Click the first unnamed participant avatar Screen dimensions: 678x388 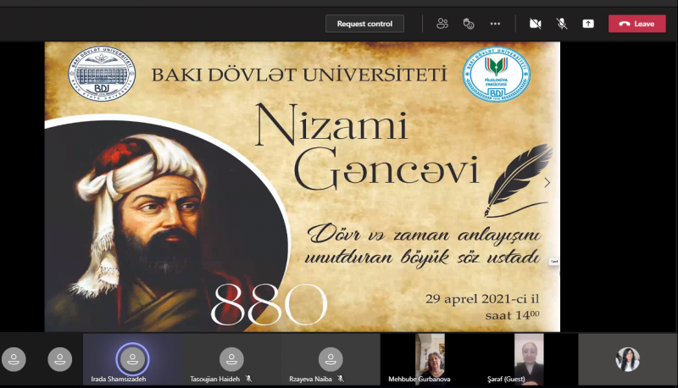coord(14,359)
